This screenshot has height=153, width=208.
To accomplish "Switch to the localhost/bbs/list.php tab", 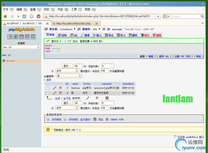I will 73,23.
